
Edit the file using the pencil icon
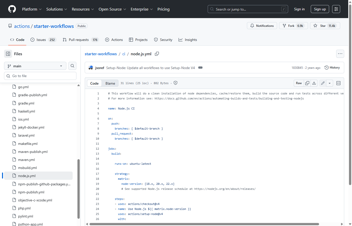tap(323, 83)
